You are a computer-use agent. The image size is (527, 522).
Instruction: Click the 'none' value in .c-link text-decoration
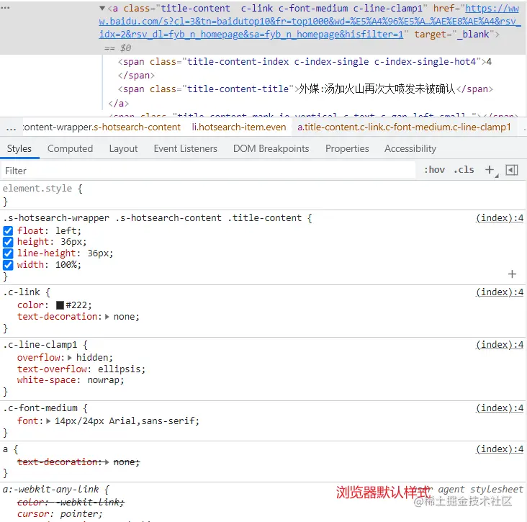(x=125, y=317)
